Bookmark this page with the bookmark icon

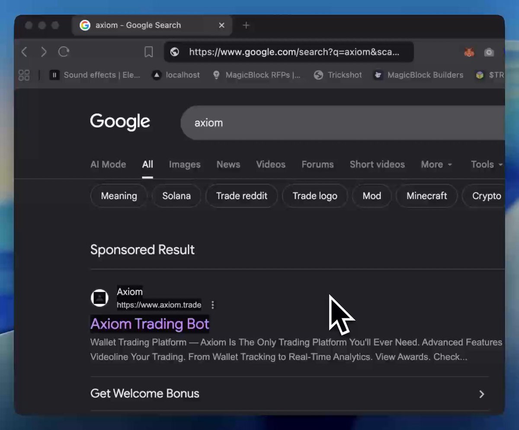coord(149,52)
